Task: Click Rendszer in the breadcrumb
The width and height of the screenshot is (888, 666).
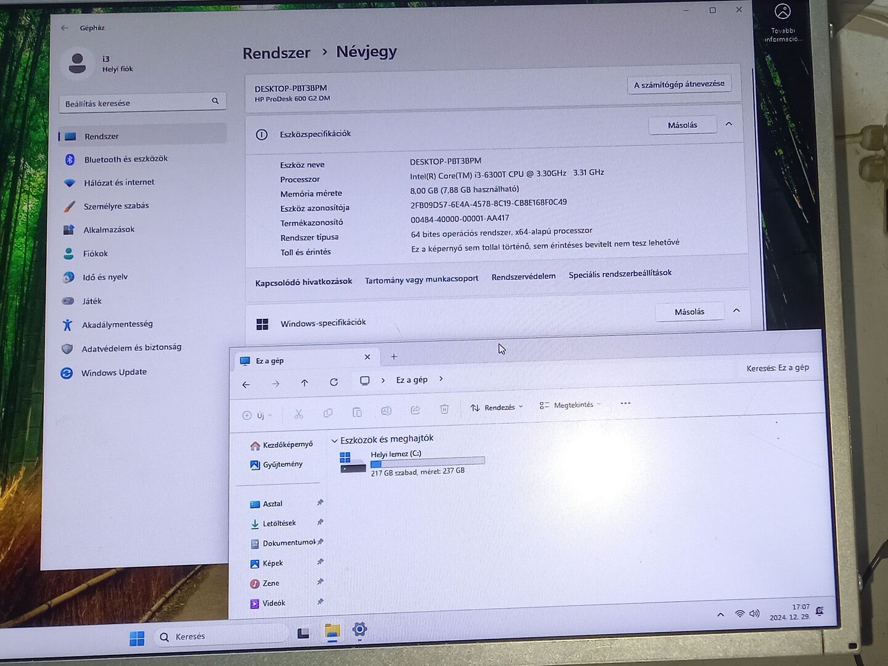Action: click(x=276, y=53)
